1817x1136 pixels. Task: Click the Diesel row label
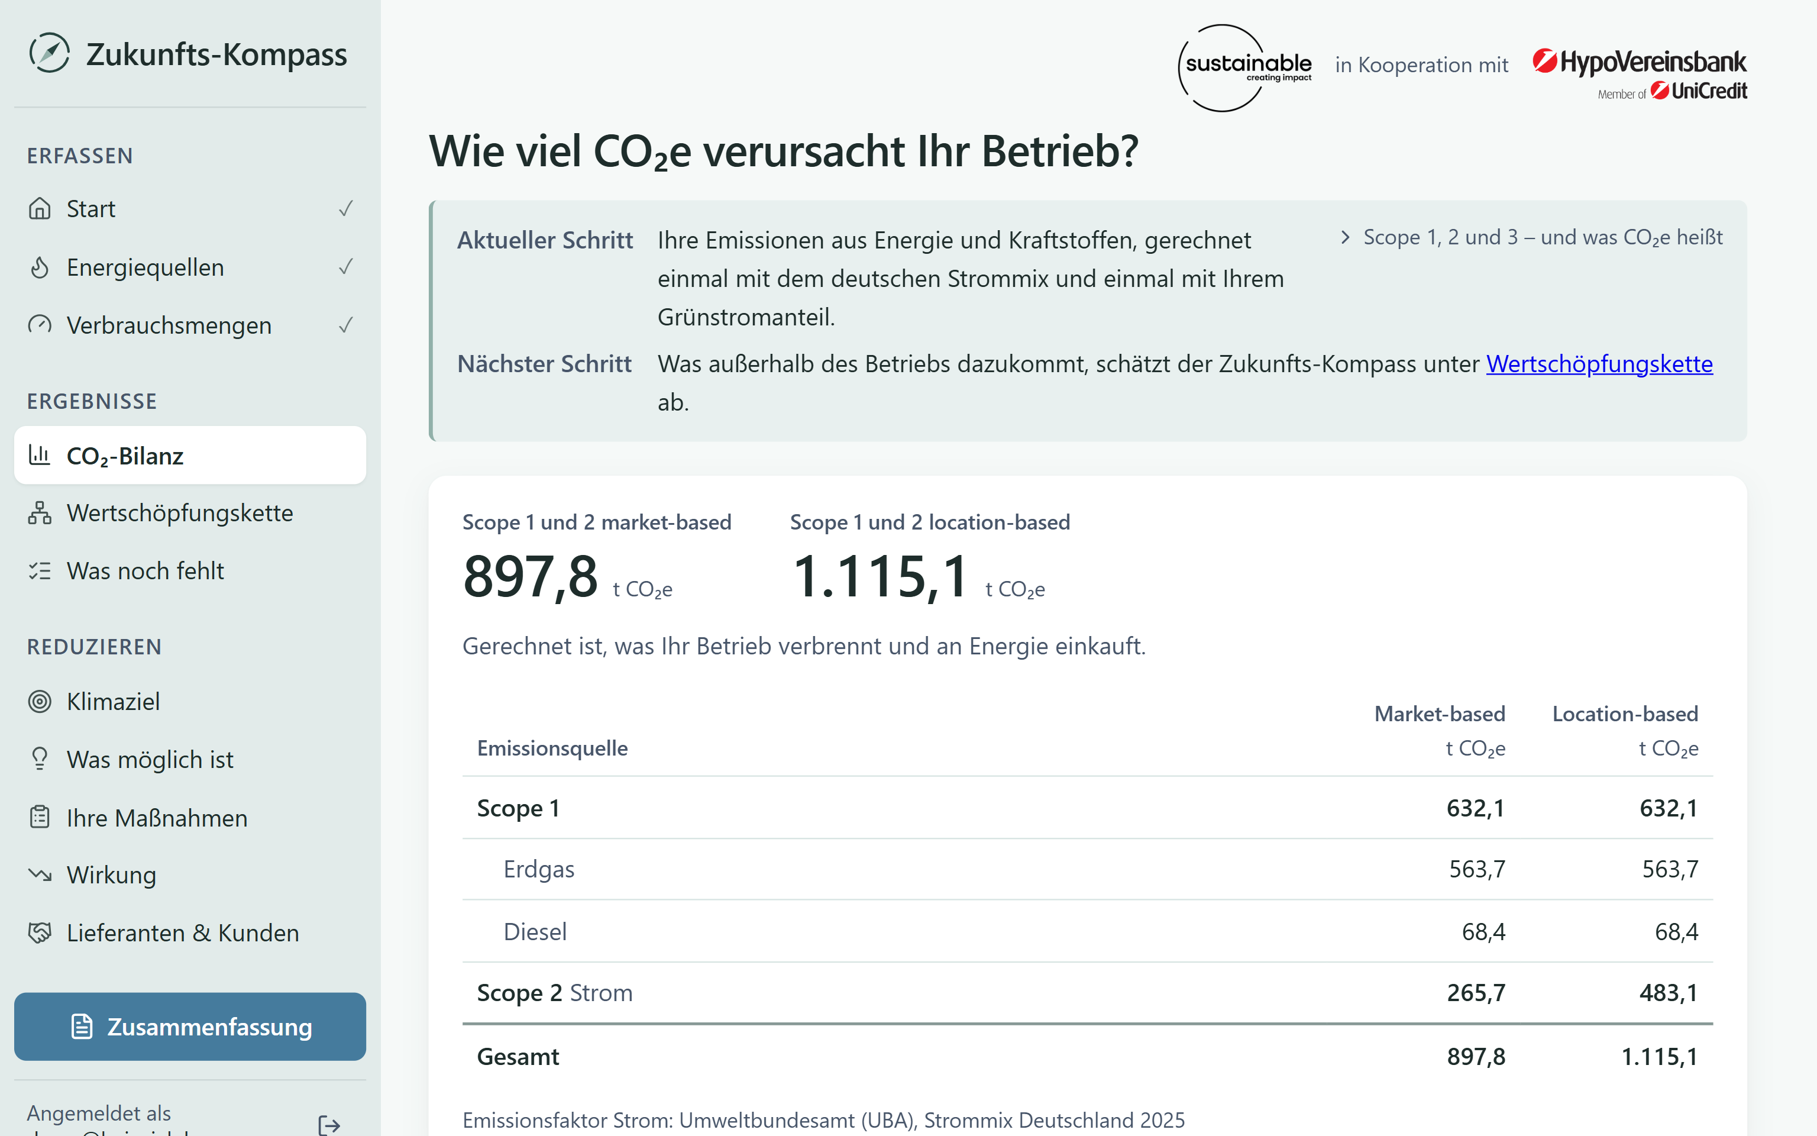coord(535,932)
